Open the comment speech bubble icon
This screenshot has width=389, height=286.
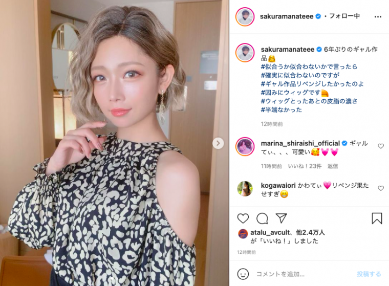262,218
